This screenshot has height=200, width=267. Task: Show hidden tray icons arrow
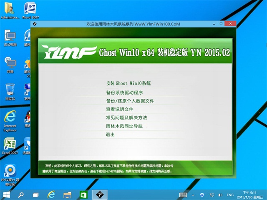(x=193, y=195)
